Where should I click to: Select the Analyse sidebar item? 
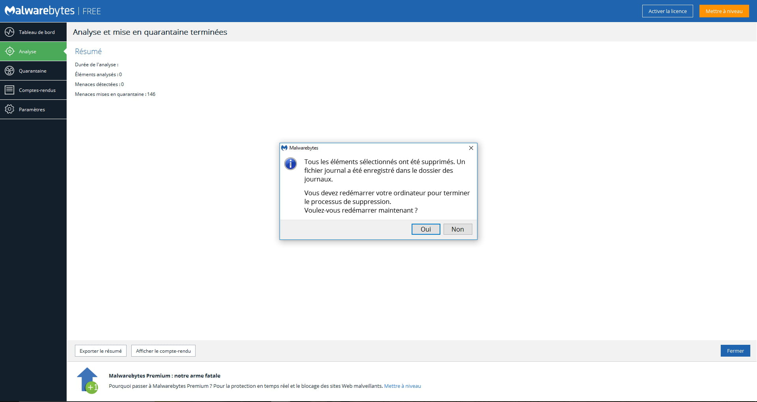click(33, 51)
